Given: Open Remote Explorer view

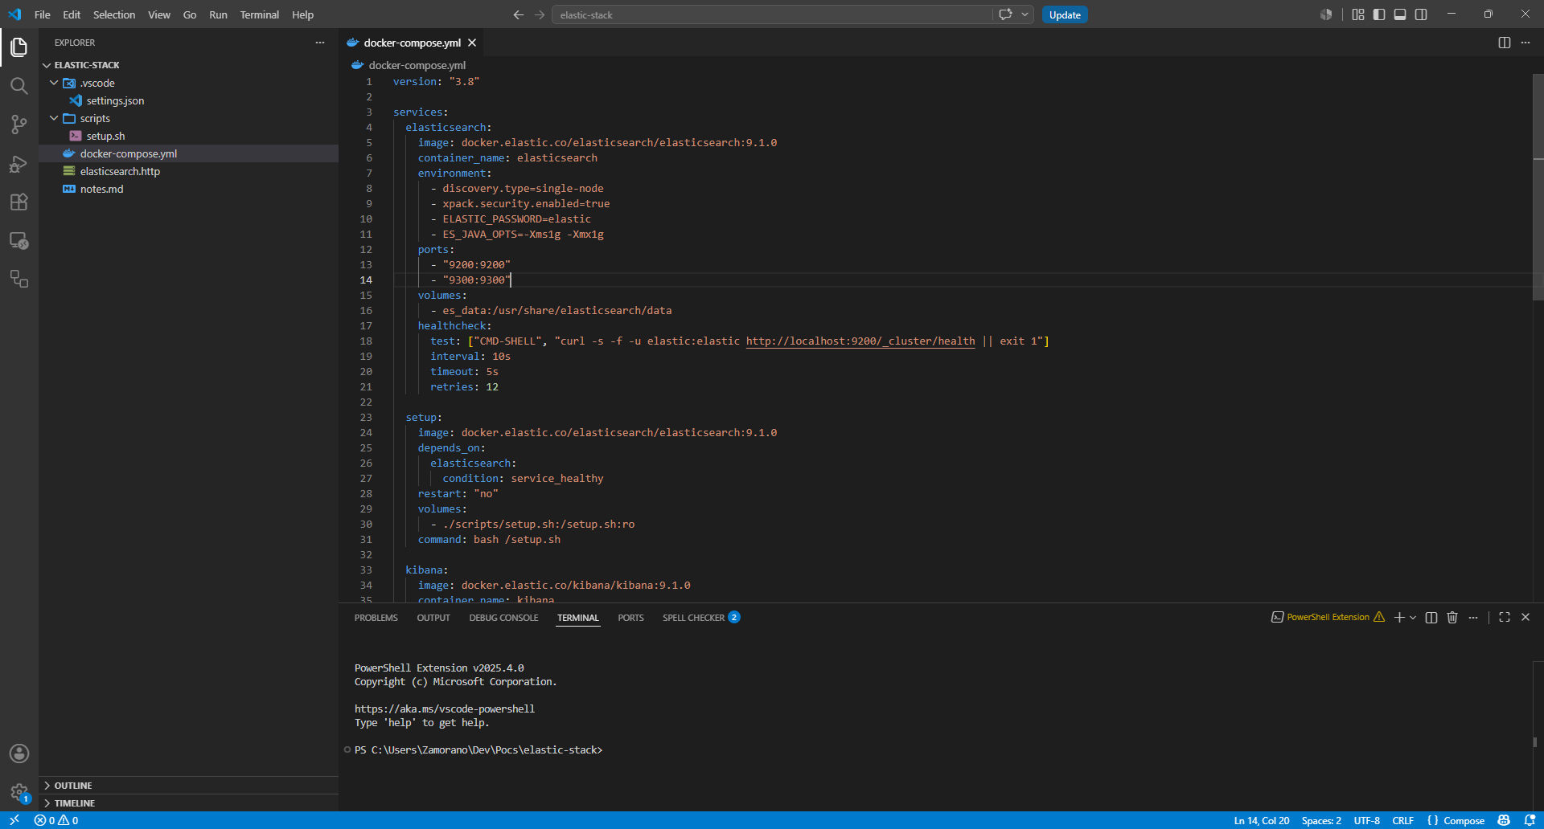Looking at the screenshot, I should [19, 240].
